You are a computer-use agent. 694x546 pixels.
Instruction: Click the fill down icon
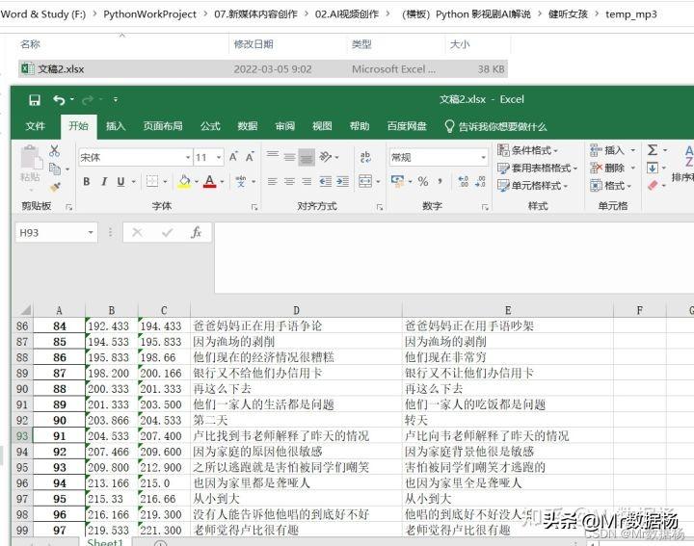652,168
